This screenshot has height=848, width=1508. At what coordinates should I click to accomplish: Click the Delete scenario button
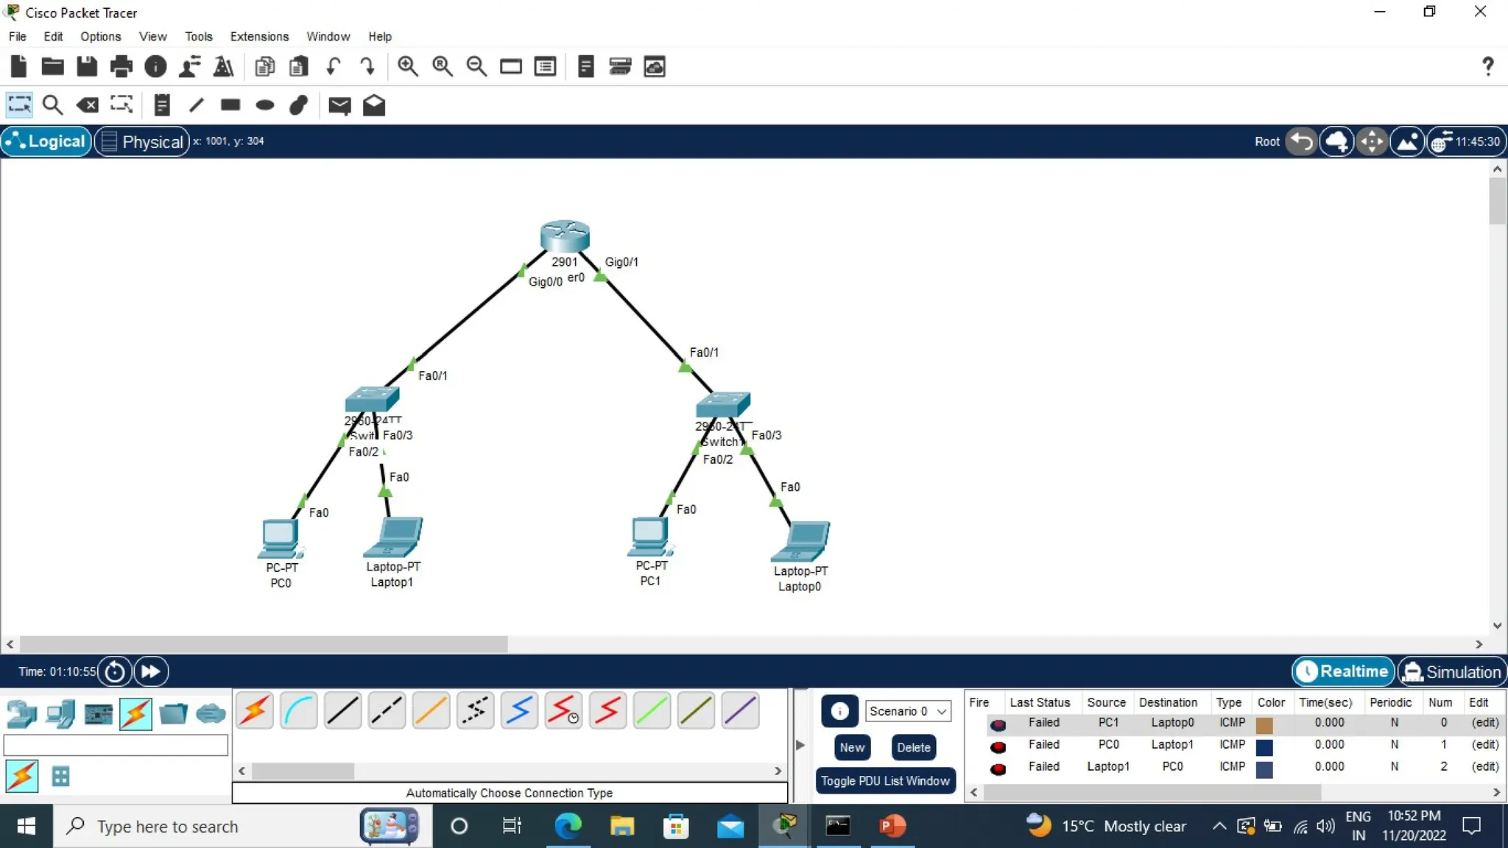[913, 747]
